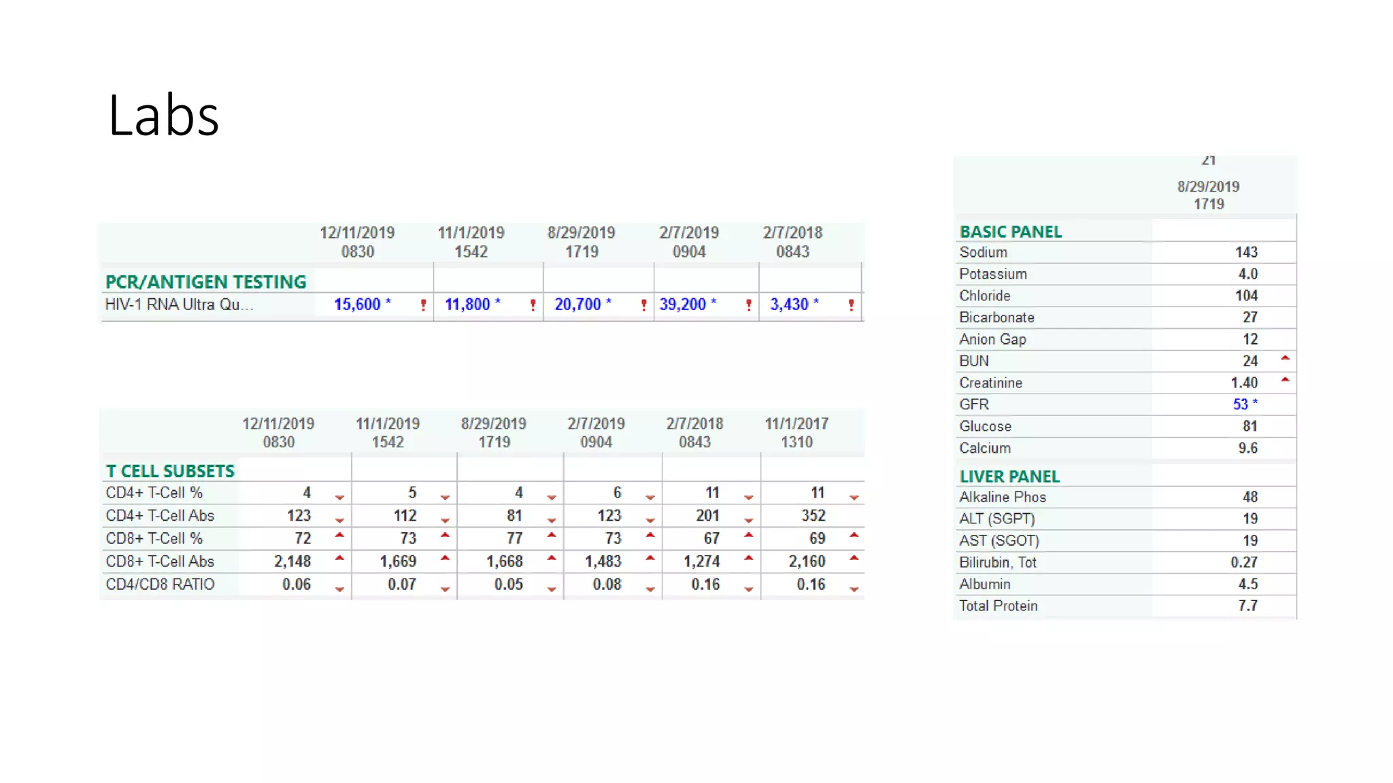Click the high flag arrow beside Creatinine 1.40
1393x783 pixels.
(x=1285, y=380)
